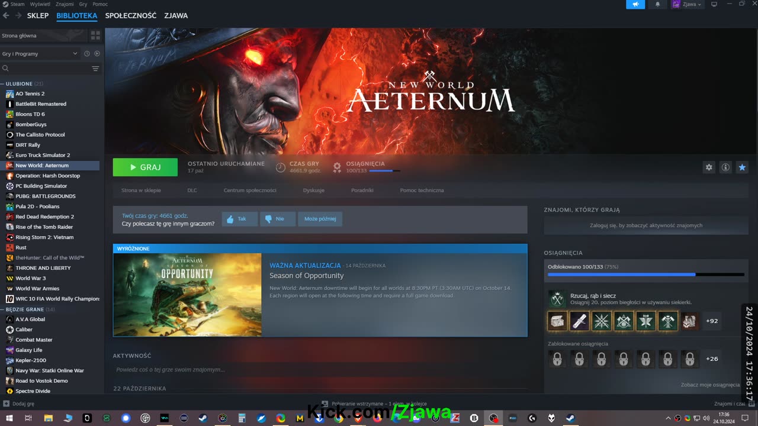Open advanced filter options icon
This screenshot has width=758, height=426.
click(95, 69)
